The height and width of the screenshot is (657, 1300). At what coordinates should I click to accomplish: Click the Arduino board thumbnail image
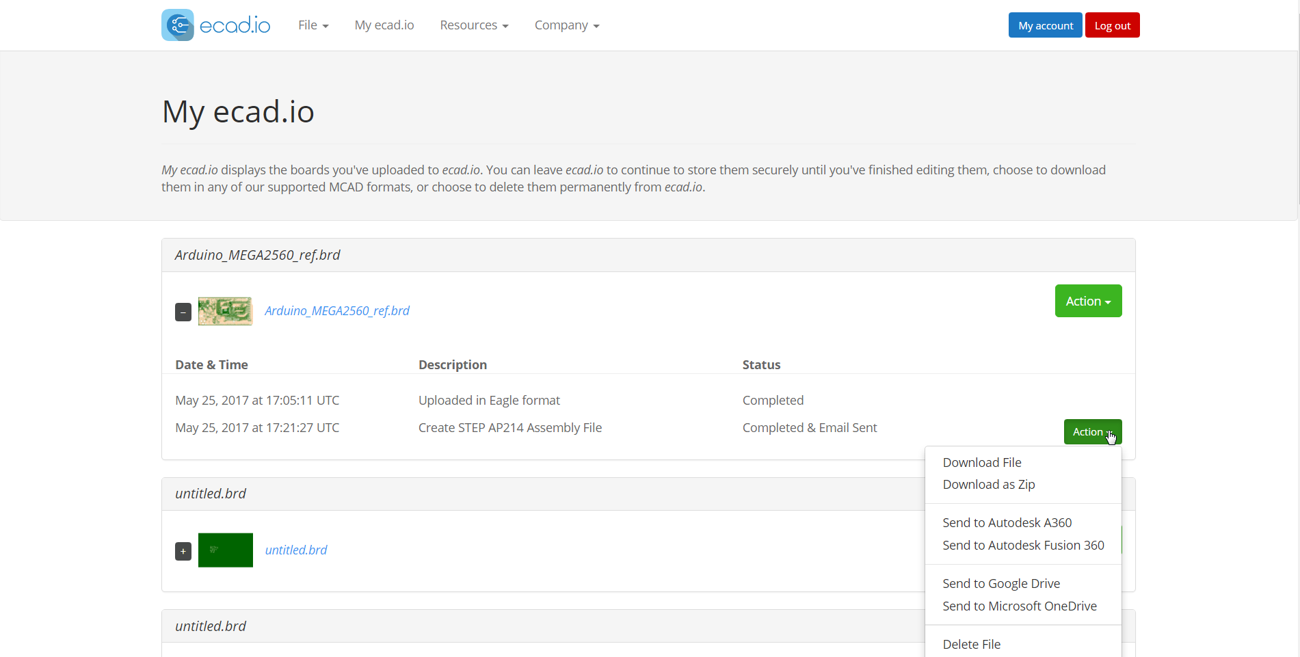225,311
